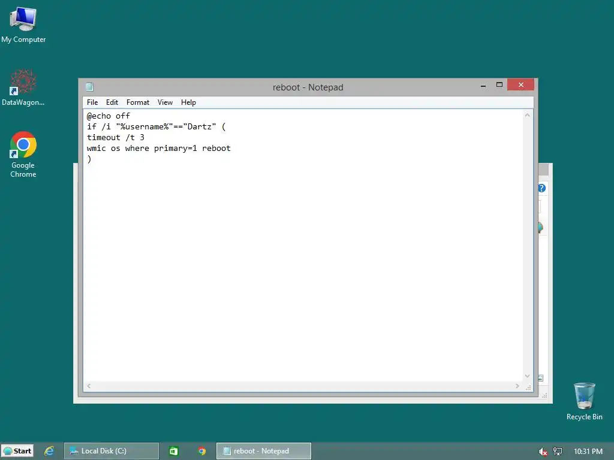Select the Google Chrome desktop shortcut
The width and height of the screenshot is (614, 460).
coord(23,155)
